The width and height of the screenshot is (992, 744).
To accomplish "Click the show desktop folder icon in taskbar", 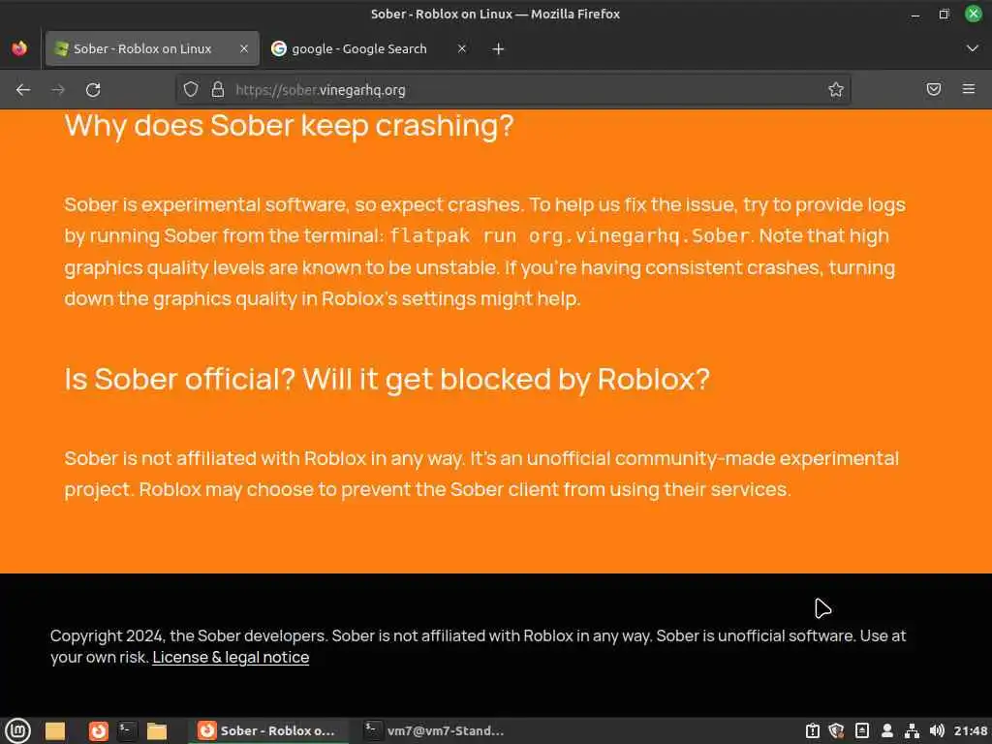I will click(55, 730).
